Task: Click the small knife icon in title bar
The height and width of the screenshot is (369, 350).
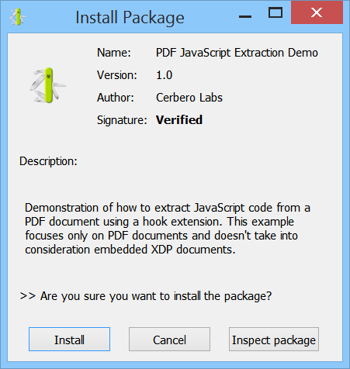Action: pos(18,17)
